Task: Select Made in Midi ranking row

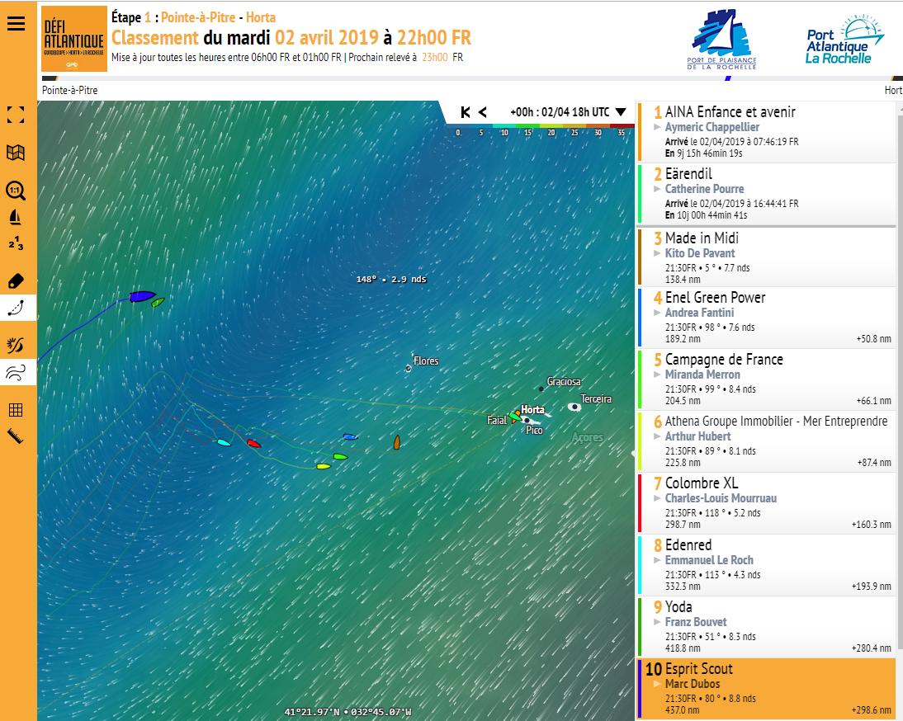Action: (767, 257)
